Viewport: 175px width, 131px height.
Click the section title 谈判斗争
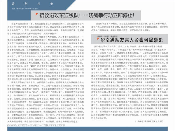coord(32,4)
